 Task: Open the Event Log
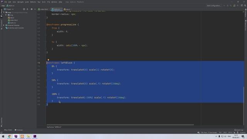pos(239,130)
